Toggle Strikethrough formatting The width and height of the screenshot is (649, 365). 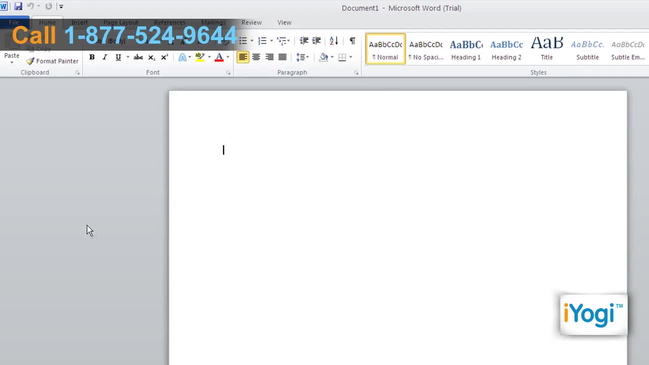pyautogui.click(x=138, y=57)
